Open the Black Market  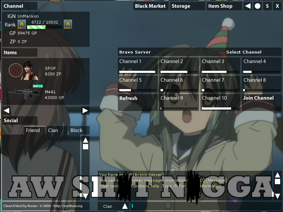(151, 6)
